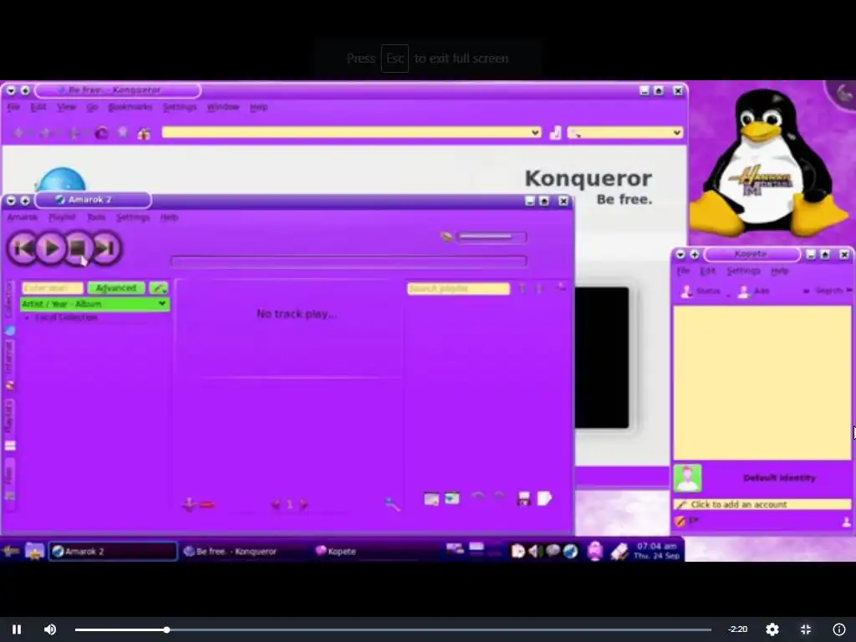Image resolution: width=856 pixels, height=642 pixels.
Task: Click the Add contact button in Kopete
Action: [x=753, y=292]
